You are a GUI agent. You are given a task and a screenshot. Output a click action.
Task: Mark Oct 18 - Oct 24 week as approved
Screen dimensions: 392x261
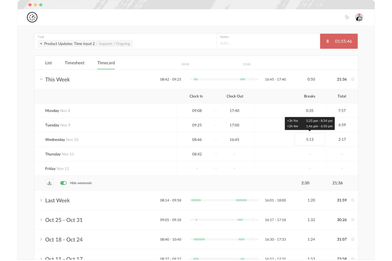tap(353, 239)
